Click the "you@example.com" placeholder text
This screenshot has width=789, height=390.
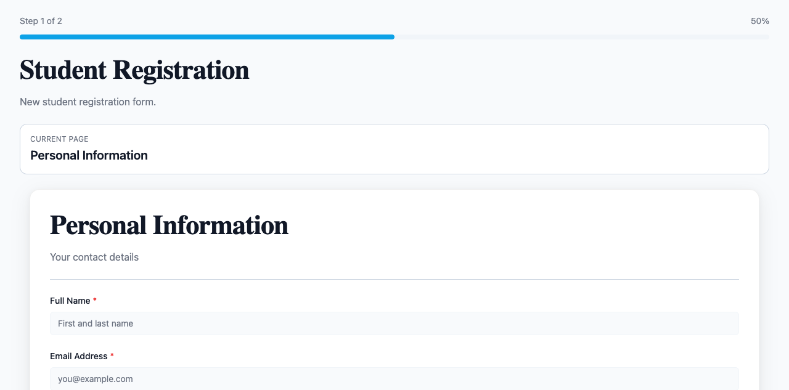pyautogui.click(x=96, y=379)
